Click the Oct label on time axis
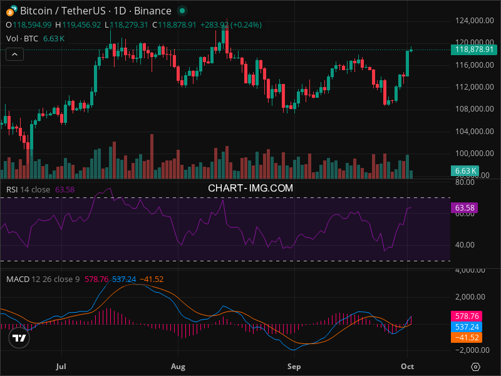The height and width of the screenshot is (376, 501). point(408,365)
